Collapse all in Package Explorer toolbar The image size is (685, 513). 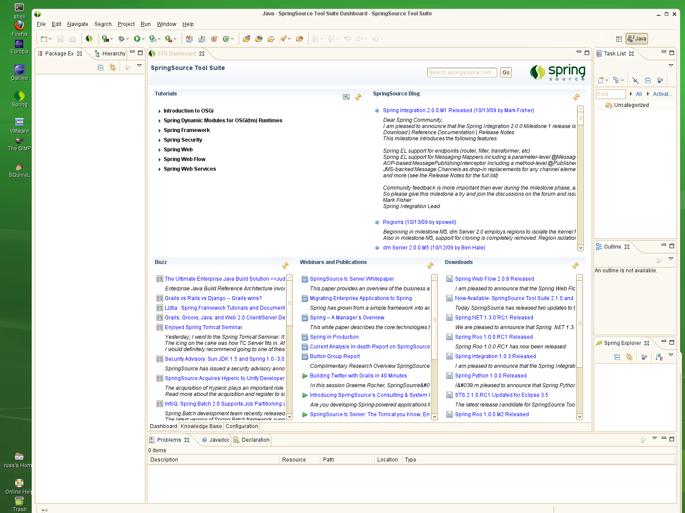pyautogui.click(x=100, y=67)
